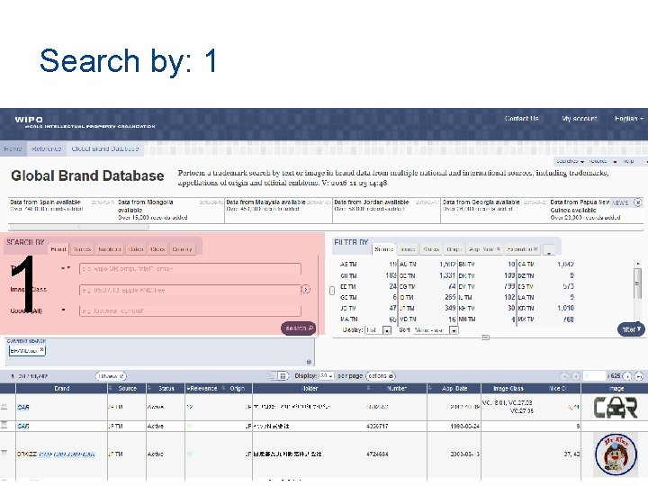648x486 pixels.
Task: Click the filters button in results bar
Action: (111, 376)
